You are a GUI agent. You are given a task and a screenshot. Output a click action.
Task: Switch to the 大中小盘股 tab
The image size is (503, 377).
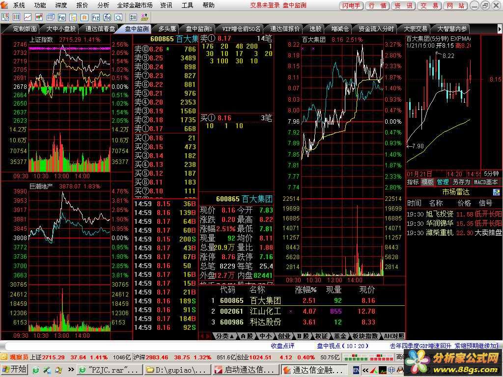coord(61,29)
